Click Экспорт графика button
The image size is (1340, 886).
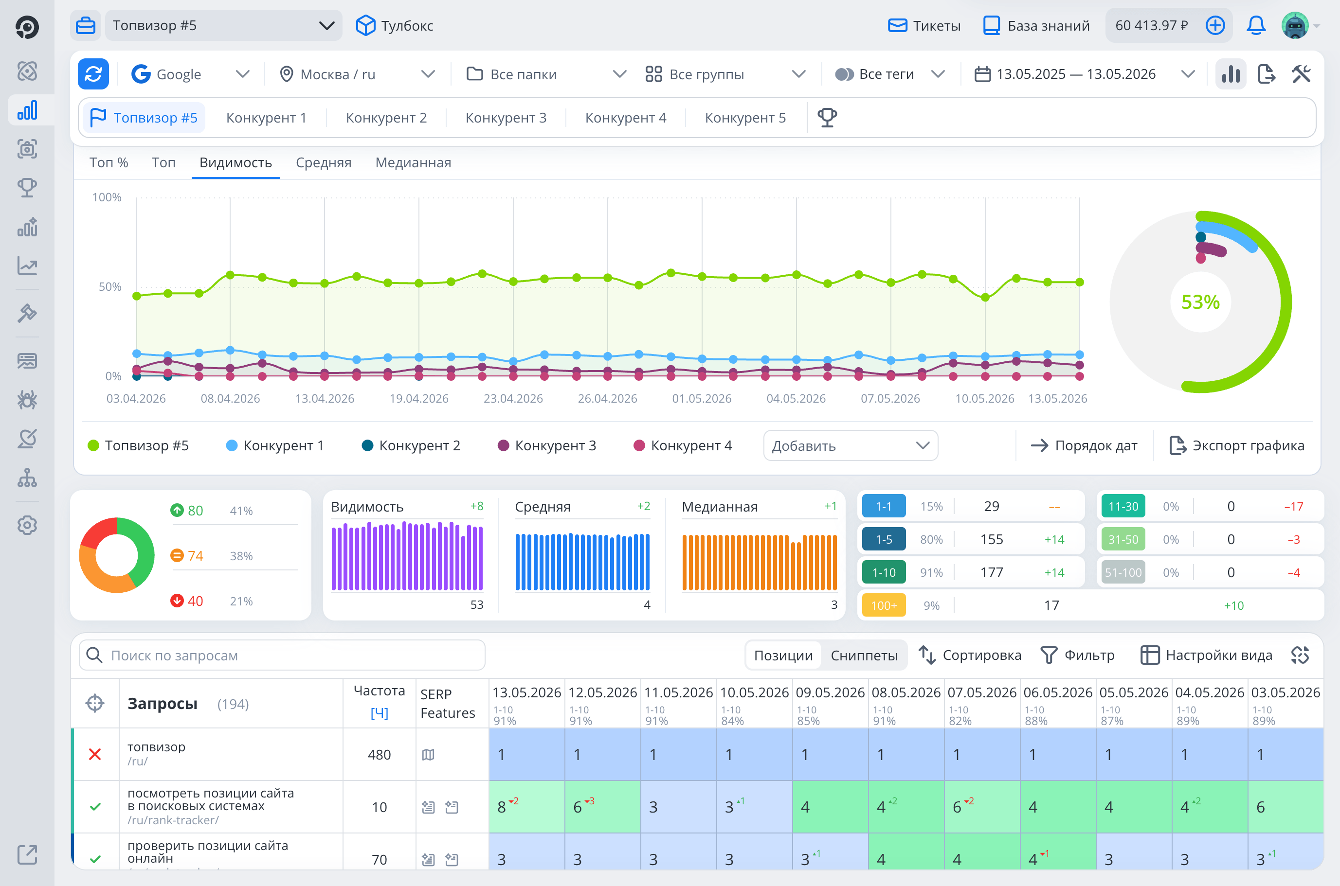[x=1236, y=445]
